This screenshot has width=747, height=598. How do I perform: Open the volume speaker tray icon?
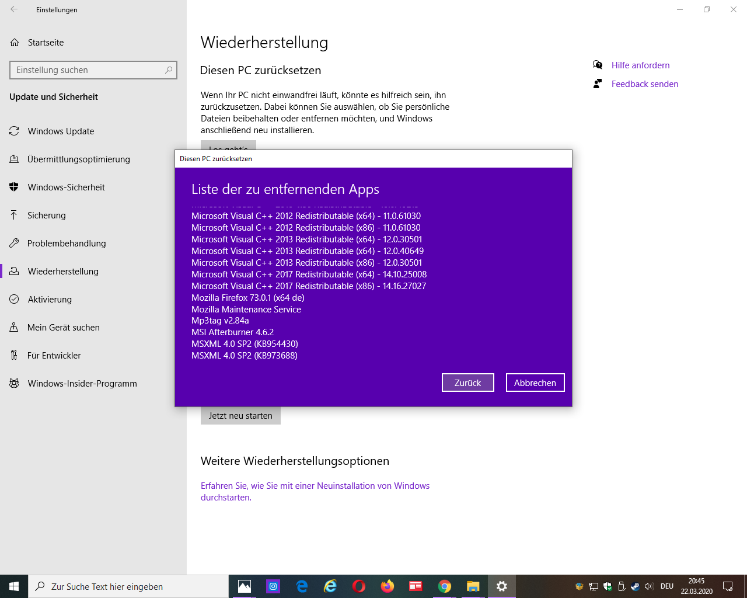click(x=649, y=586)
